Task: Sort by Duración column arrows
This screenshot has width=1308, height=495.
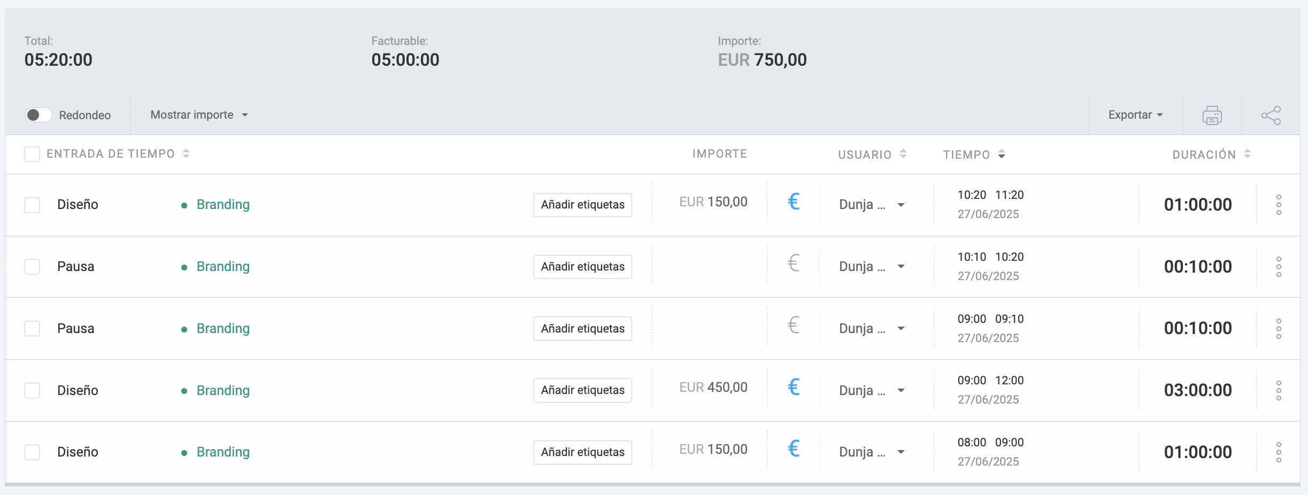Action: point(1248,154)
